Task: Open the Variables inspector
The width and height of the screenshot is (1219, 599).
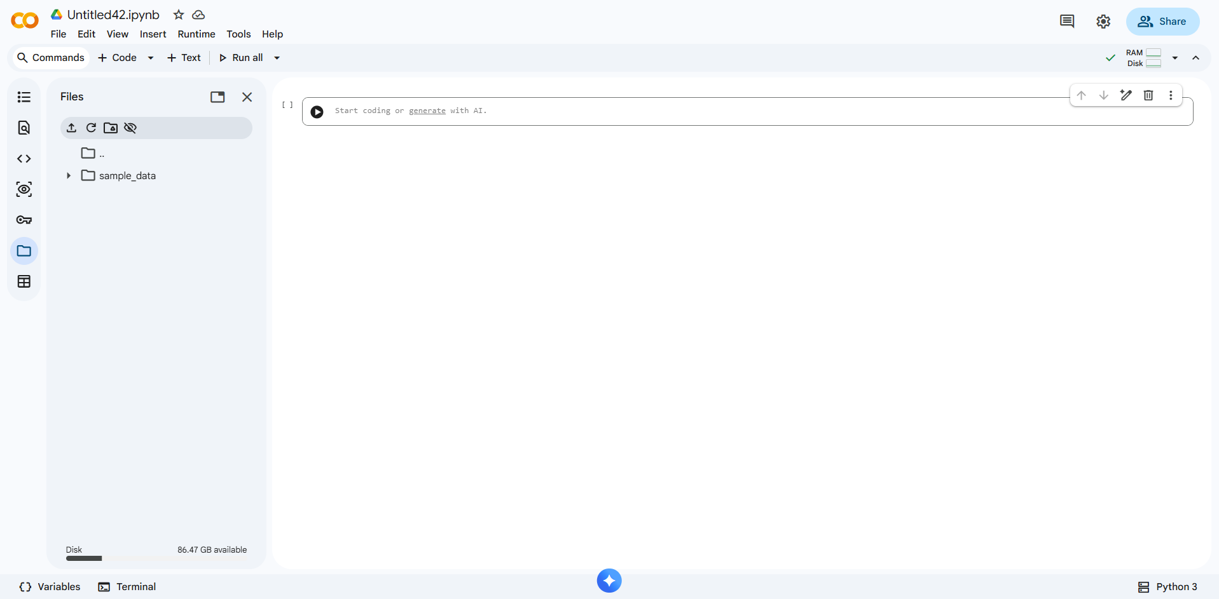Action: 50,587
